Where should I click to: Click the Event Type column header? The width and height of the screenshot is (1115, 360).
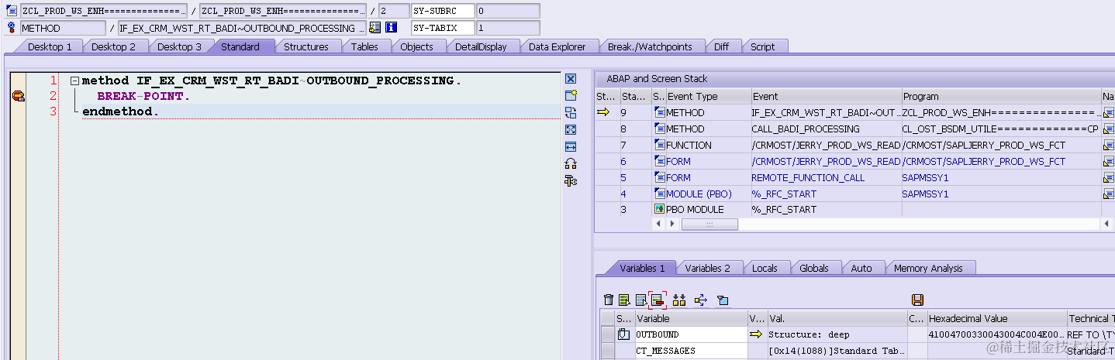[707, 97]
